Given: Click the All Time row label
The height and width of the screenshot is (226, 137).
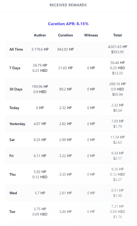Looking at the screenshot, I should click(16, 49).
